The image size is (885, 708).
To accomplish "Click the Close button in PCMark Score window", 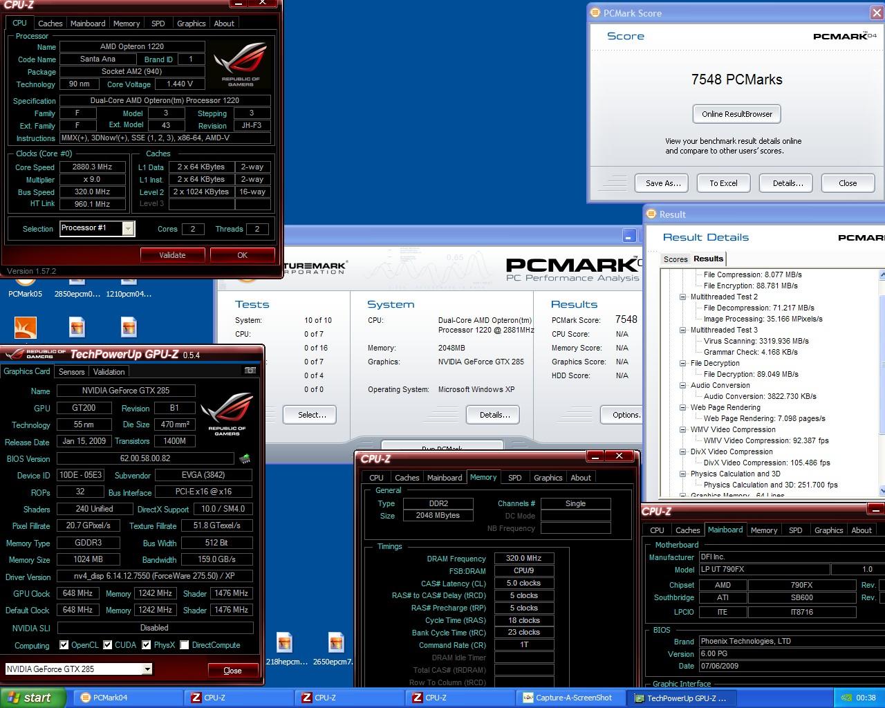I will point(848,183).
